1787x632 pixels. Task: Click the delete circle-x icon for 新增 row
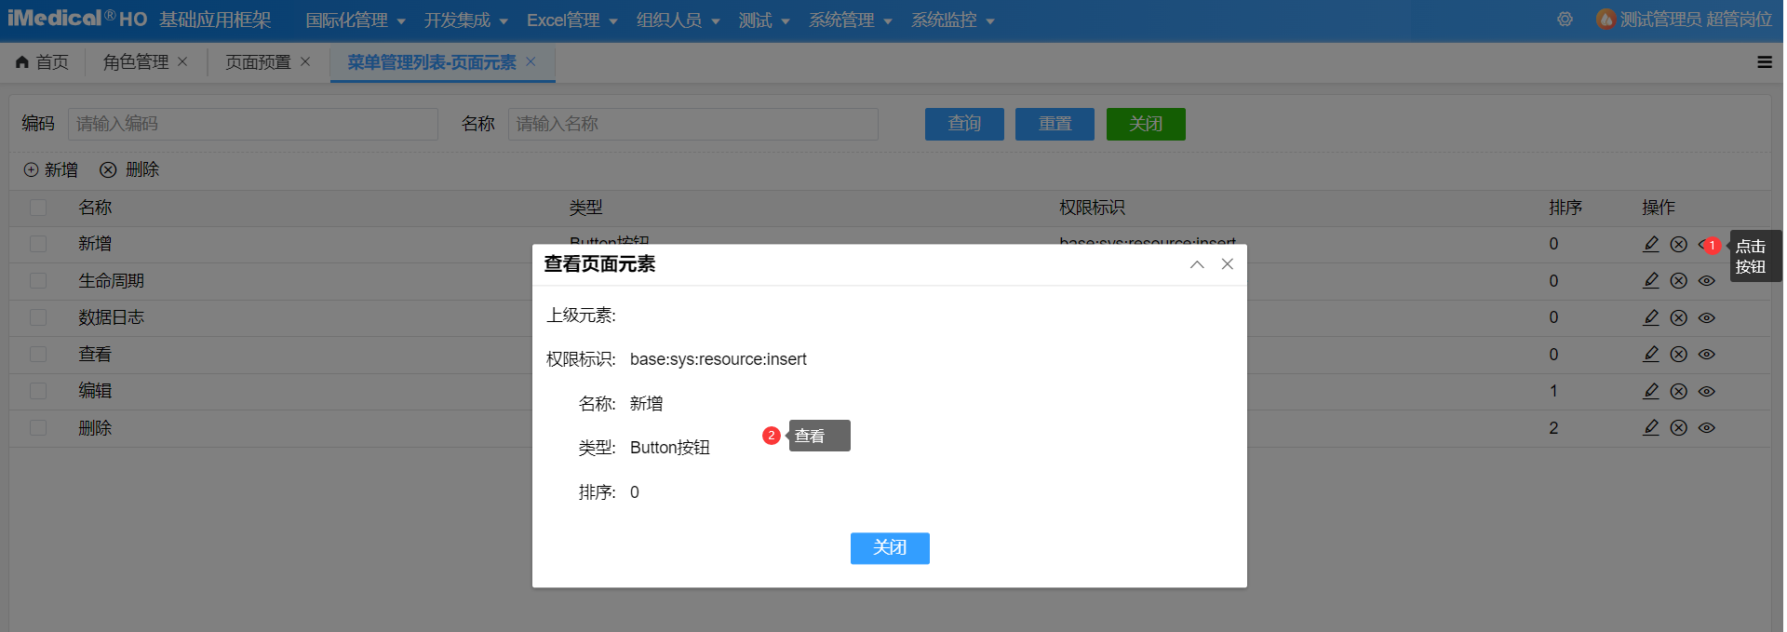(1679, 244)
